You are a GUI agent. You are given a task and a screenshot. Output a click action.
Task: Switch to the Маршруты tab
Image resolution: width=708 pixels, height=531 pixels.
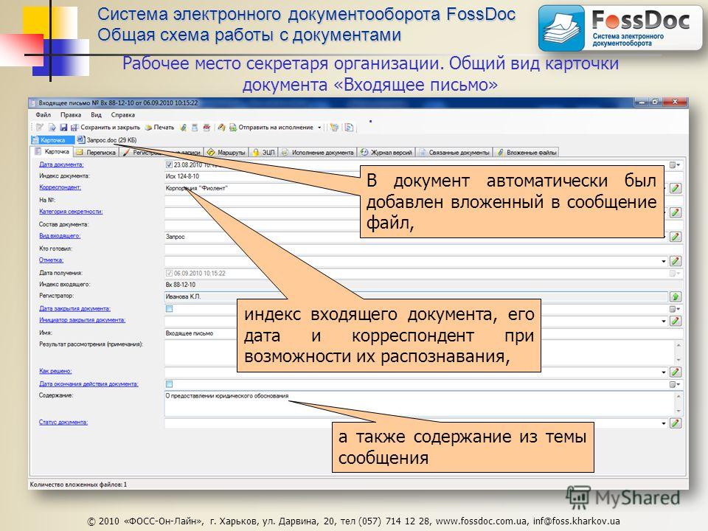coord(226,153)
